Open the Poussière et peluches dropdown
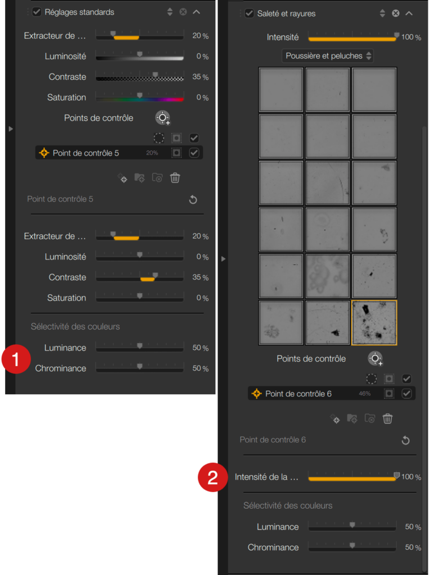This screenshot has height=575, width=434. point(328,56)
